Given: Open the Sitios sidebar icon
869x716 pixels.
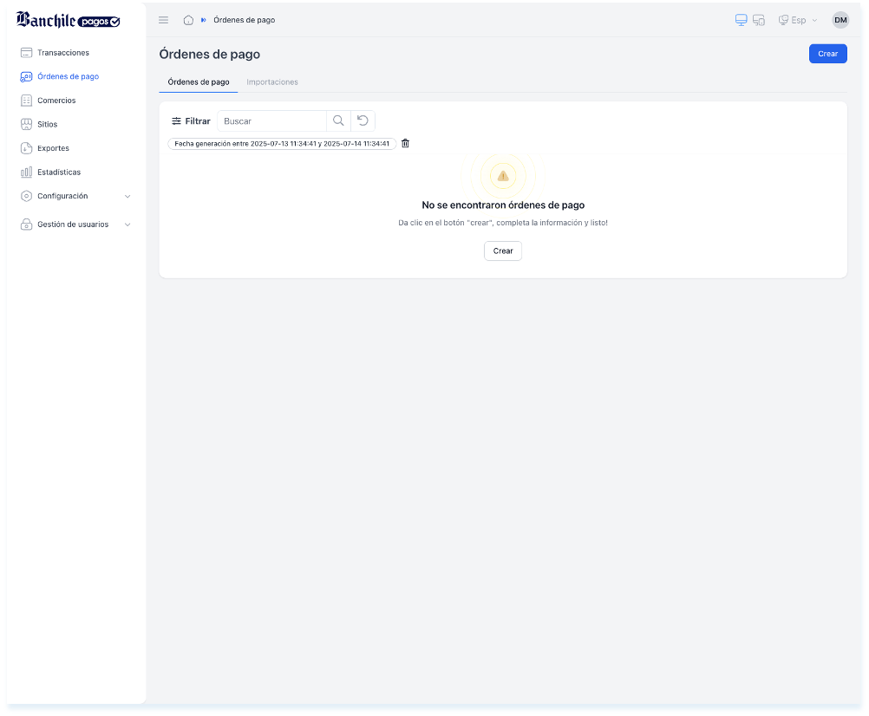Looking at the screenshot, I should (26, 124).
